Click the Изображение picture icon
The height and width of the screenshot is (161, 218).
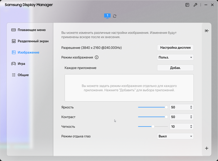coord(14,52)
